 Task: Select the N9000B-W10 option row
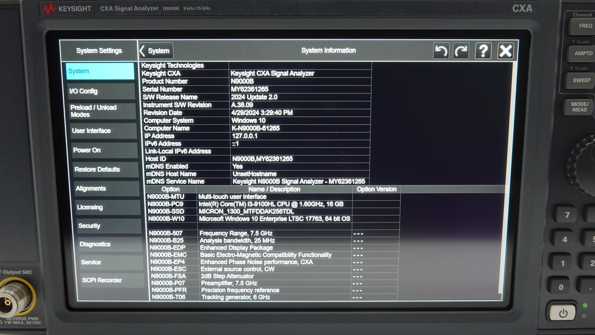pos(274,219)
